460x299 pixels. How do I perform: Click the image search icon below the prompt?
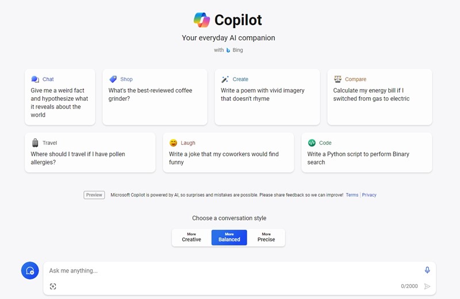click(x=53, y=286)
